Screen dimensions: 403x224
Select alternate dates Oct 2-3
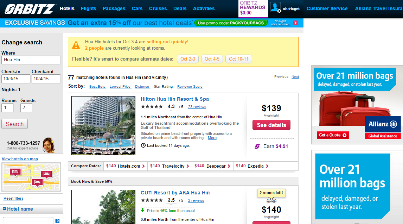188,59
